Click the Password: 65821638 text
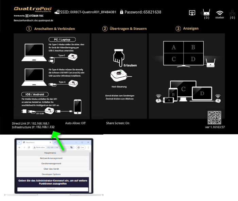This screenshot has height=201, width=238. (143, 12)
